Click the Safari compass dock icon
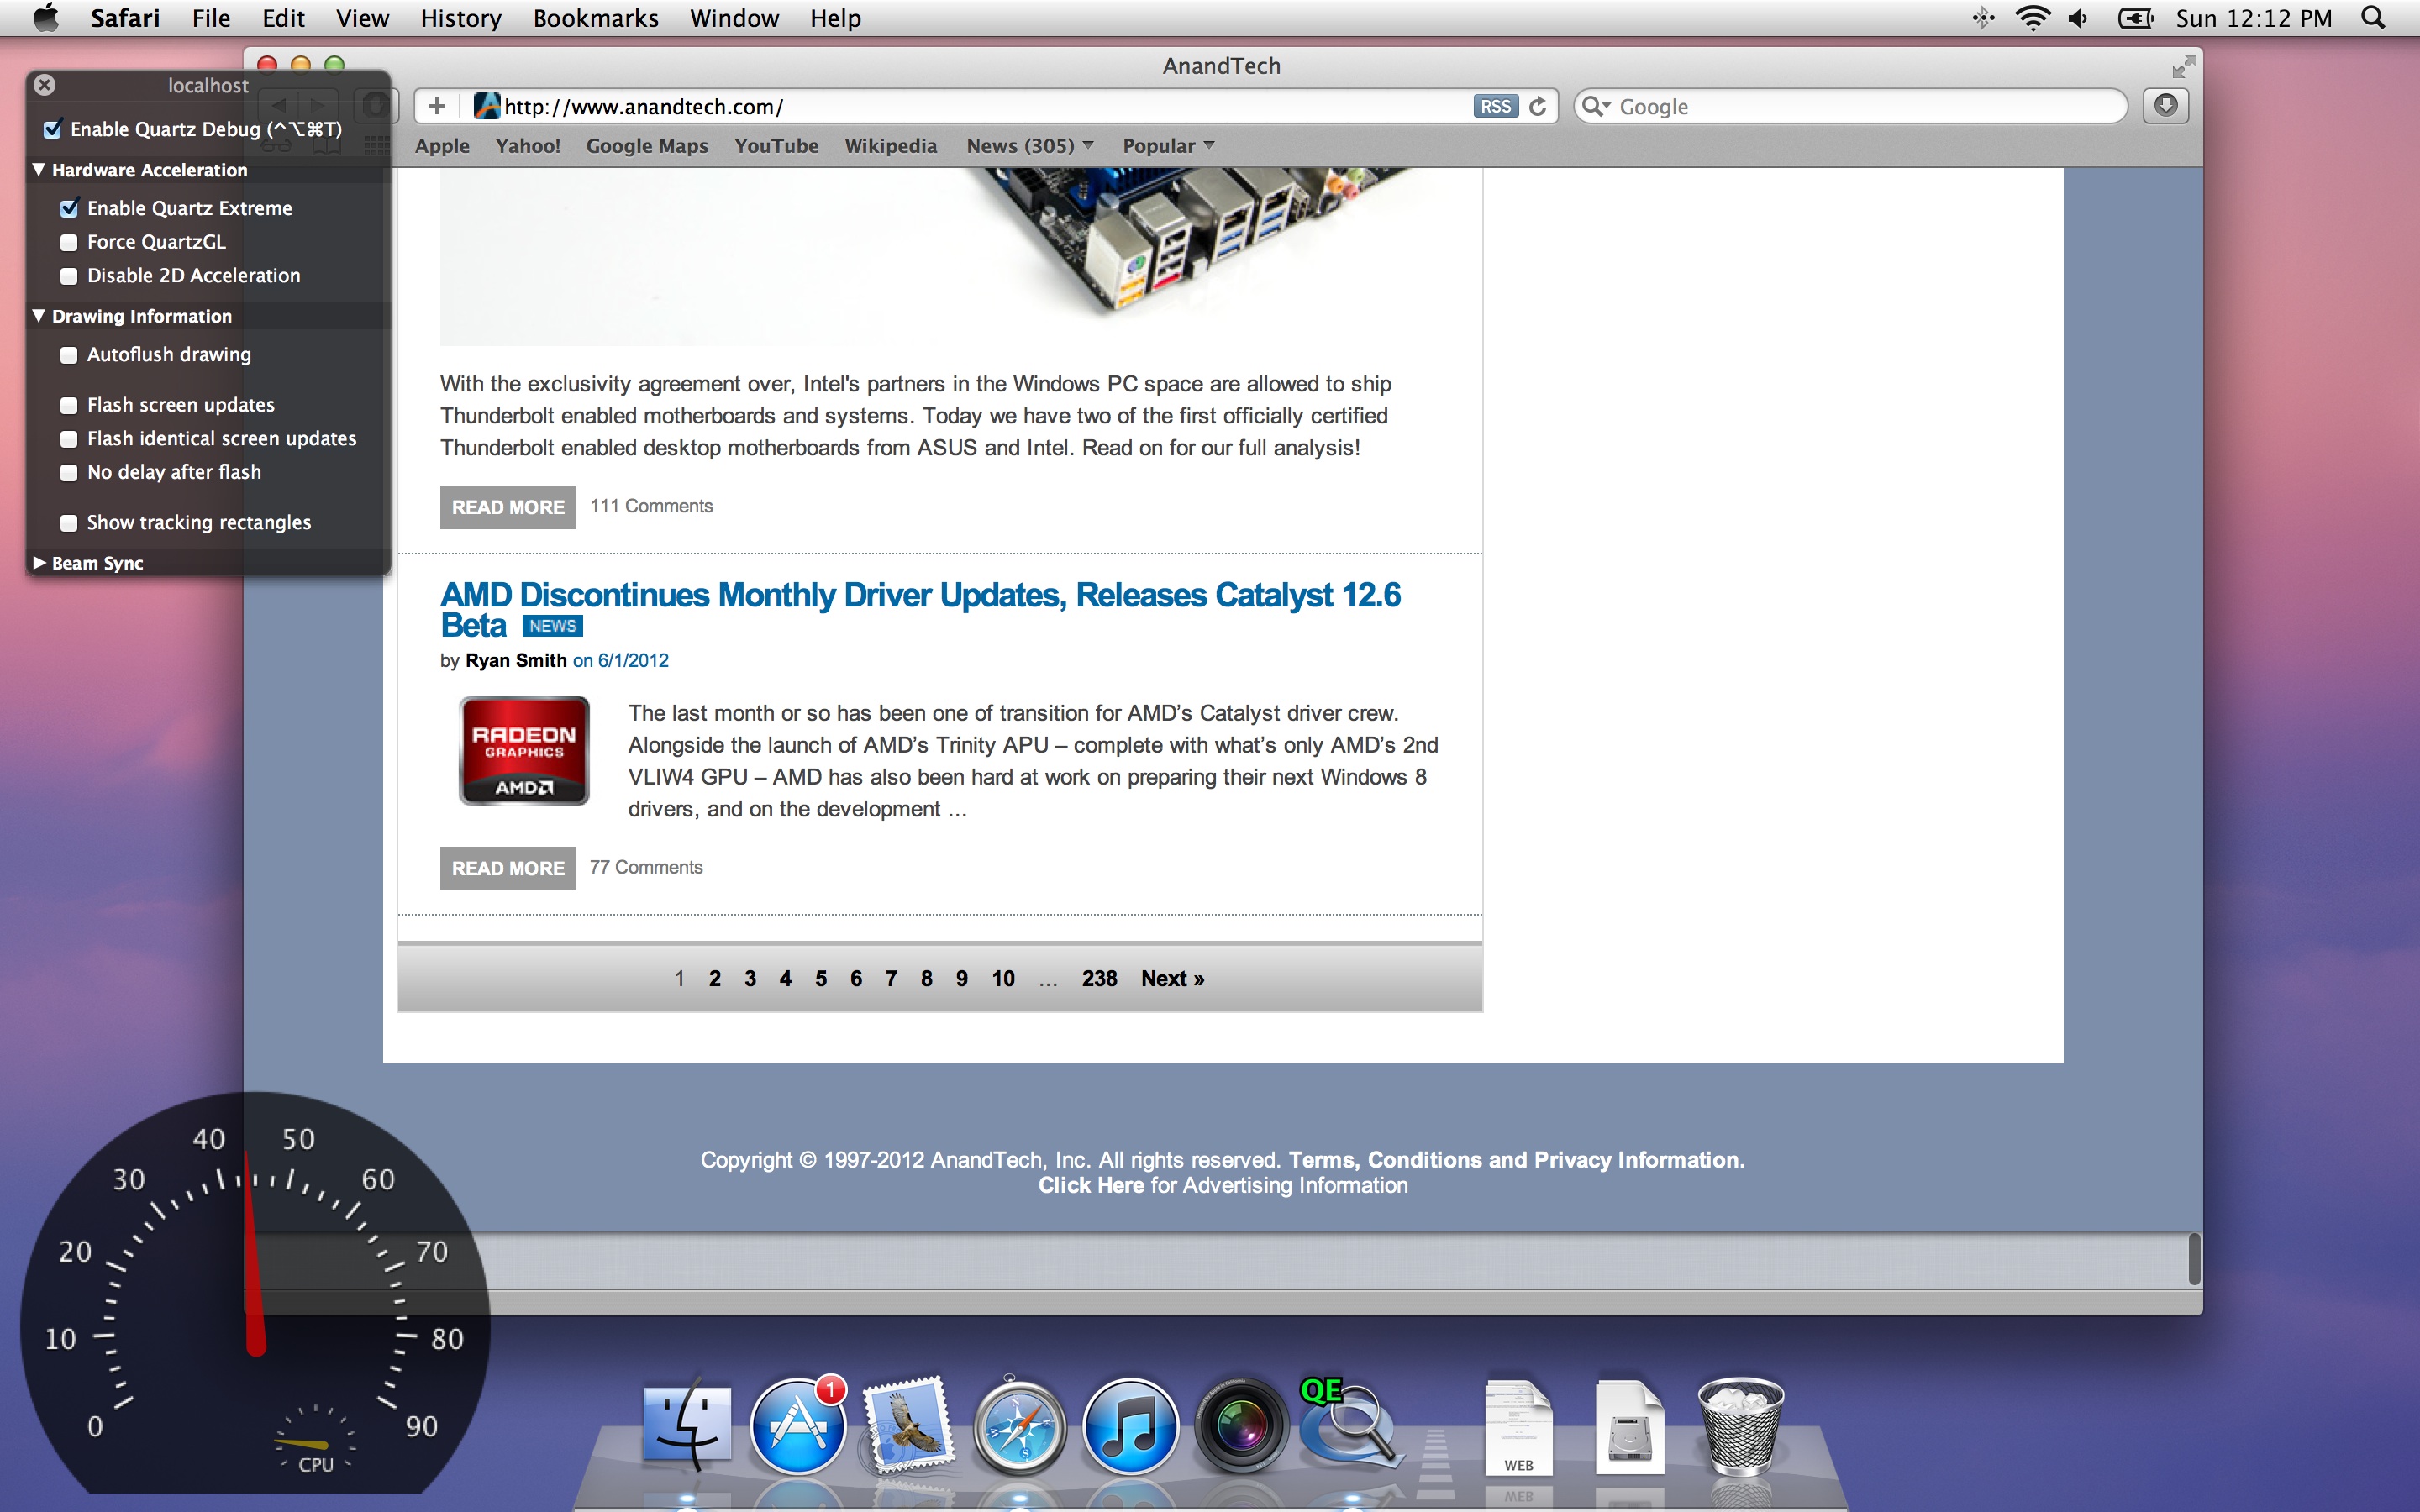 pyautogui.click(x=1019, y=1426)
